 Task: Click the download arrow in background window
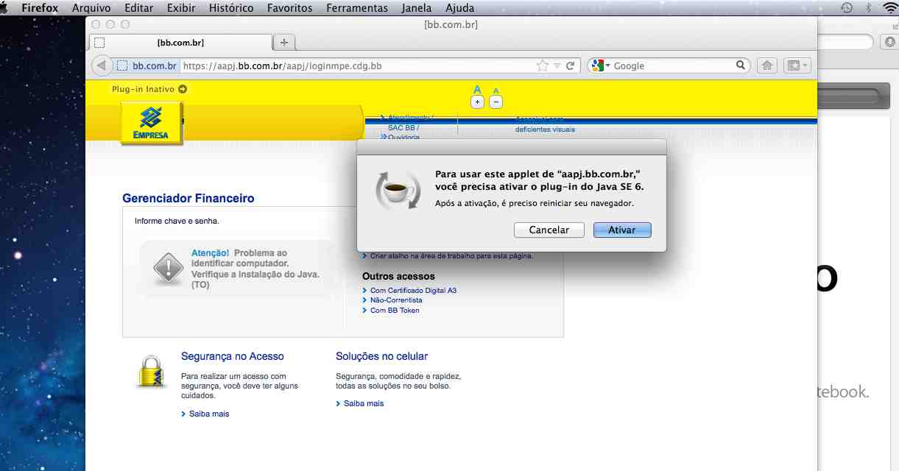point(889,42)
